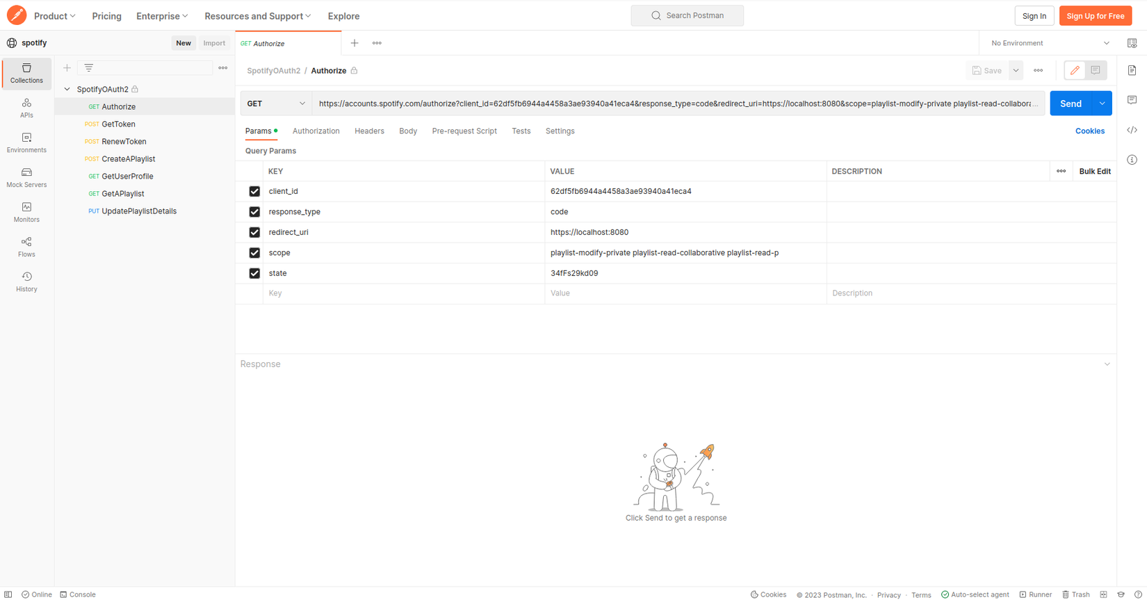Viewport: 1147px width, 602px height.
Task: Open Console from status bar
Action: click(78, 595)
